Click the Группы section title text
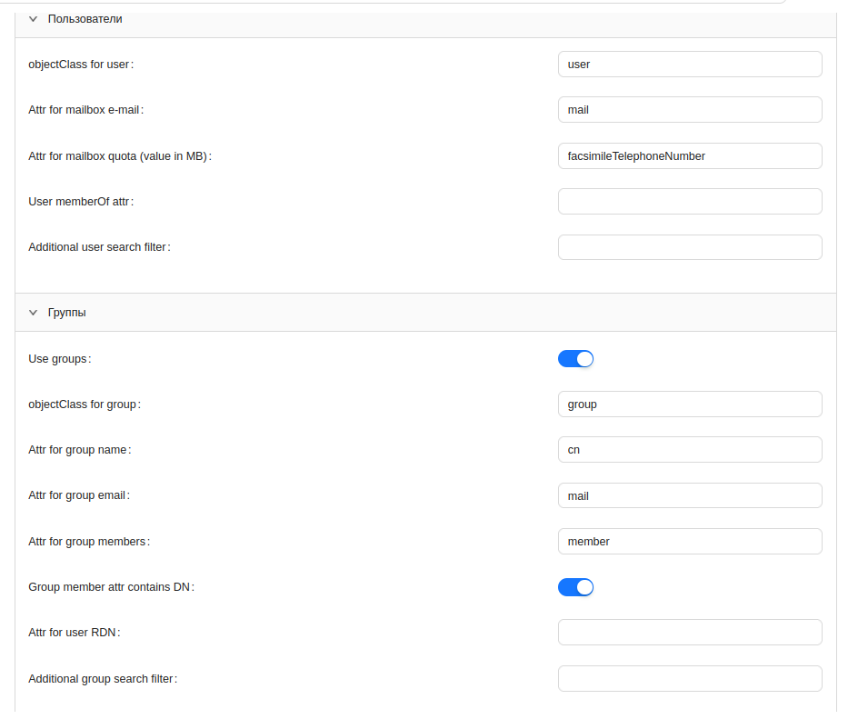Screen dimensions: 848x719 click(x=67, y=312)
